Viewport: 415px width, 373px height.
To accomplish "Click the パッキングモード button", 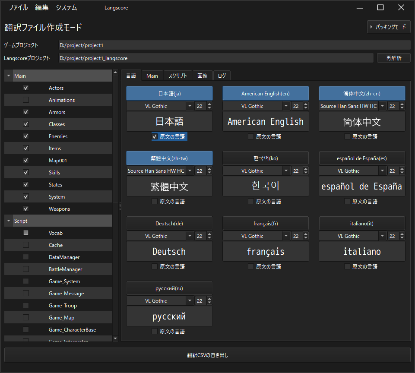I will click(389, 27).
